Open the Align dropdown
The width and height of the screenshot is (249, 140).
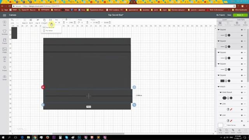click(x=38, y=21)
